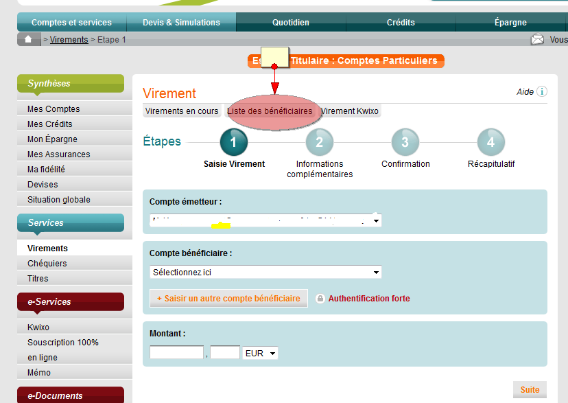Screen dimensions: 568x403
Task: Follow the Authentification forte link
Action: pos(369,298)
